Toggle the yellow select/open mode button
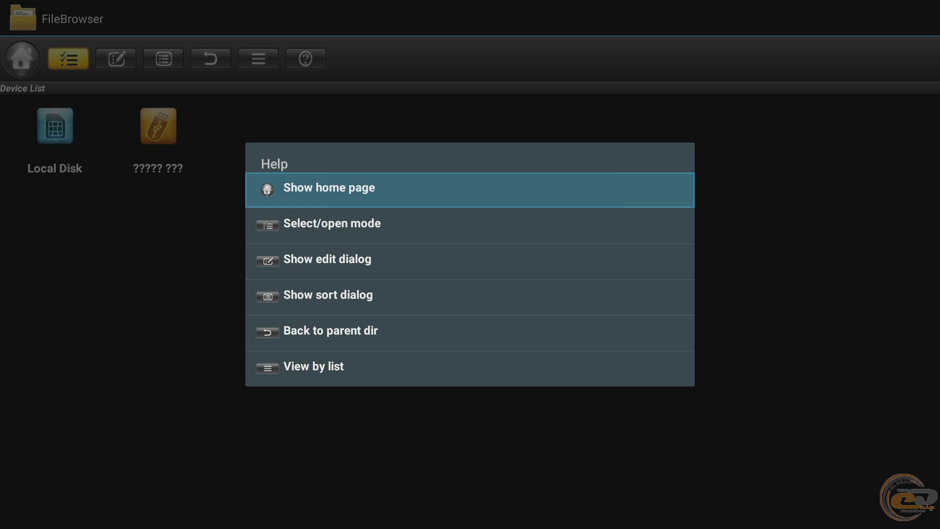 (x=68, y=59)
